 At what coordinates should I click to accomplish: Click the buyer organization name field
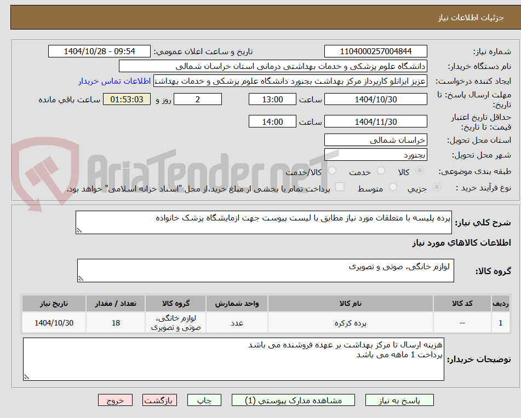pyautogui.click(x=273, y=66)
